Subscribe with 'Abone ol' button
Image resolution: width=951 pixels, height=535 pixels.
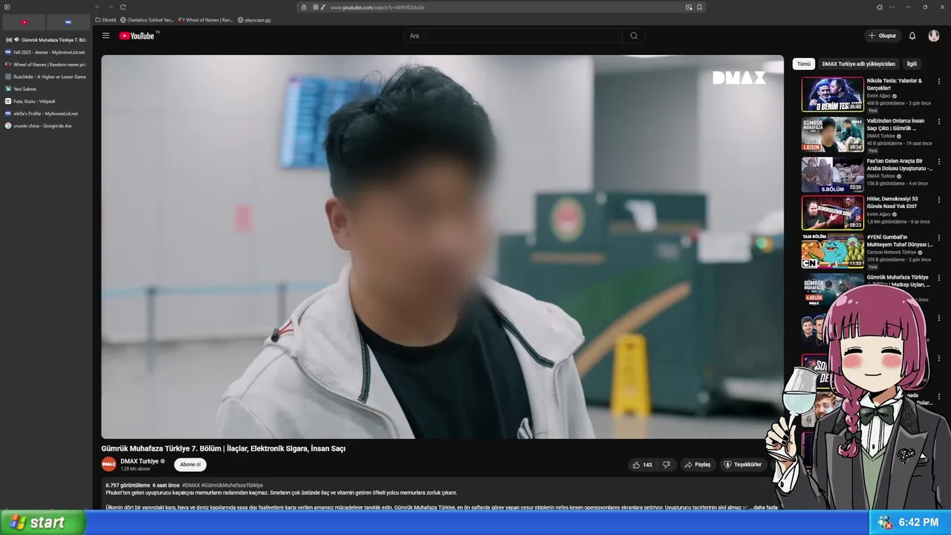click(x=190, y=464)
